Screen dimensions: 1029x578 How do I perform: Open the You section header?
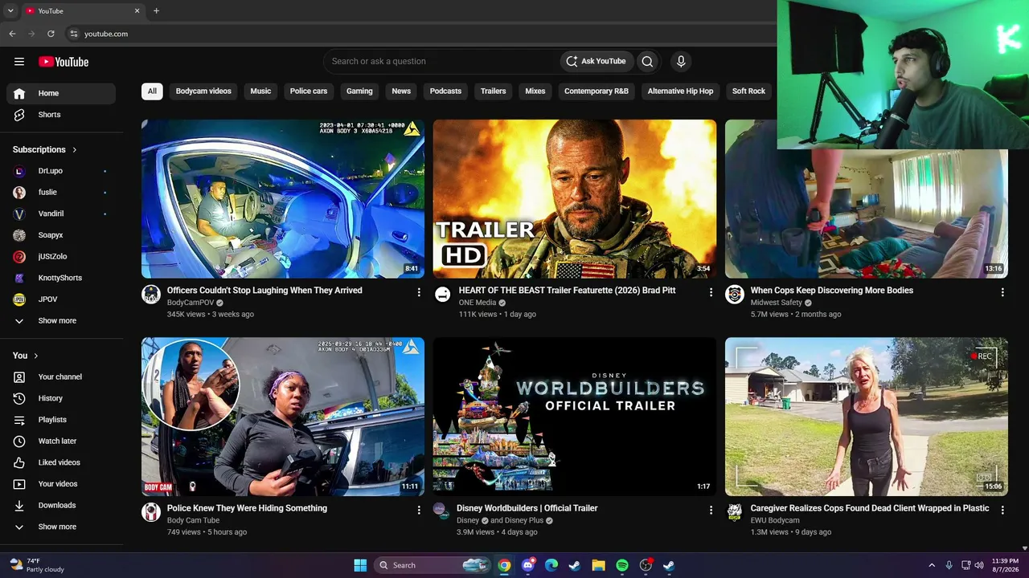(x=26, y=356)
